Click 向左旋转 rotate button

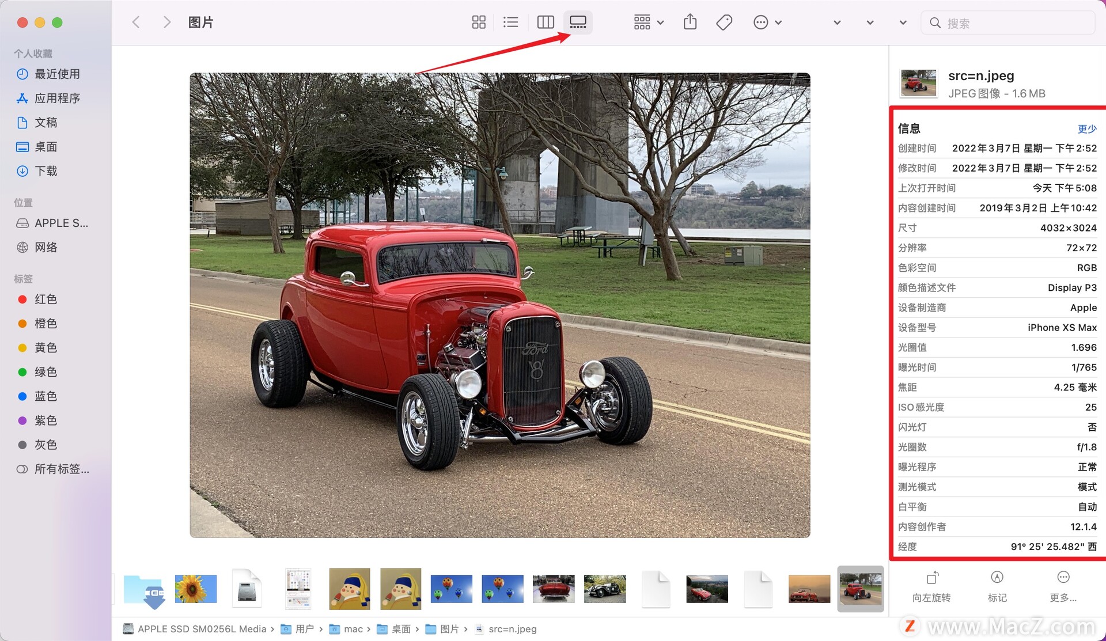click(x=931, y=586)
